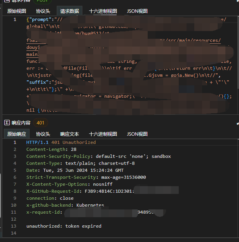Show request 十六进制视图 tab
The width and height of the screenshot is (239, 242).
pyautogui.click(x=103, y=11)
